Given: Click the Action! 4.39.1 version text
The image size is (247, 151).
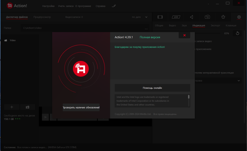Looking at the screenshot, I should tap(124, 37).
